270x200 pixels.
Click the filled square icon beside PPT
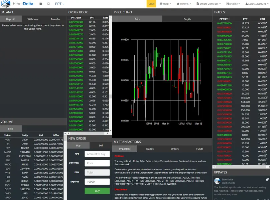coord(41,4)
